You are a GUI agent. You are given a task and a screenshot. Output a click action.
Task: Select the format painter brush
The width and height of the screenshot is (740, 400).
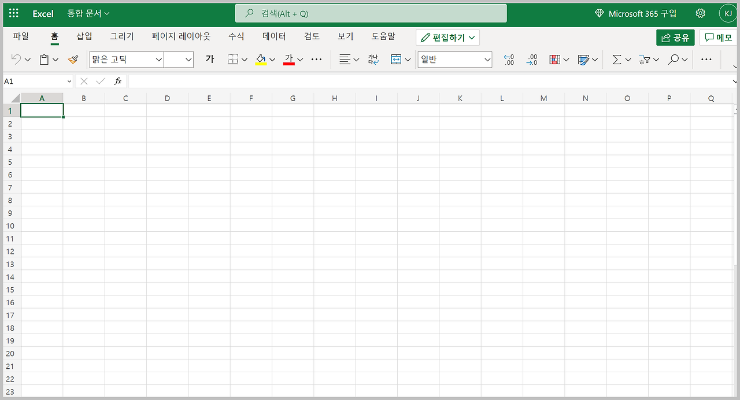click(73, 60)
